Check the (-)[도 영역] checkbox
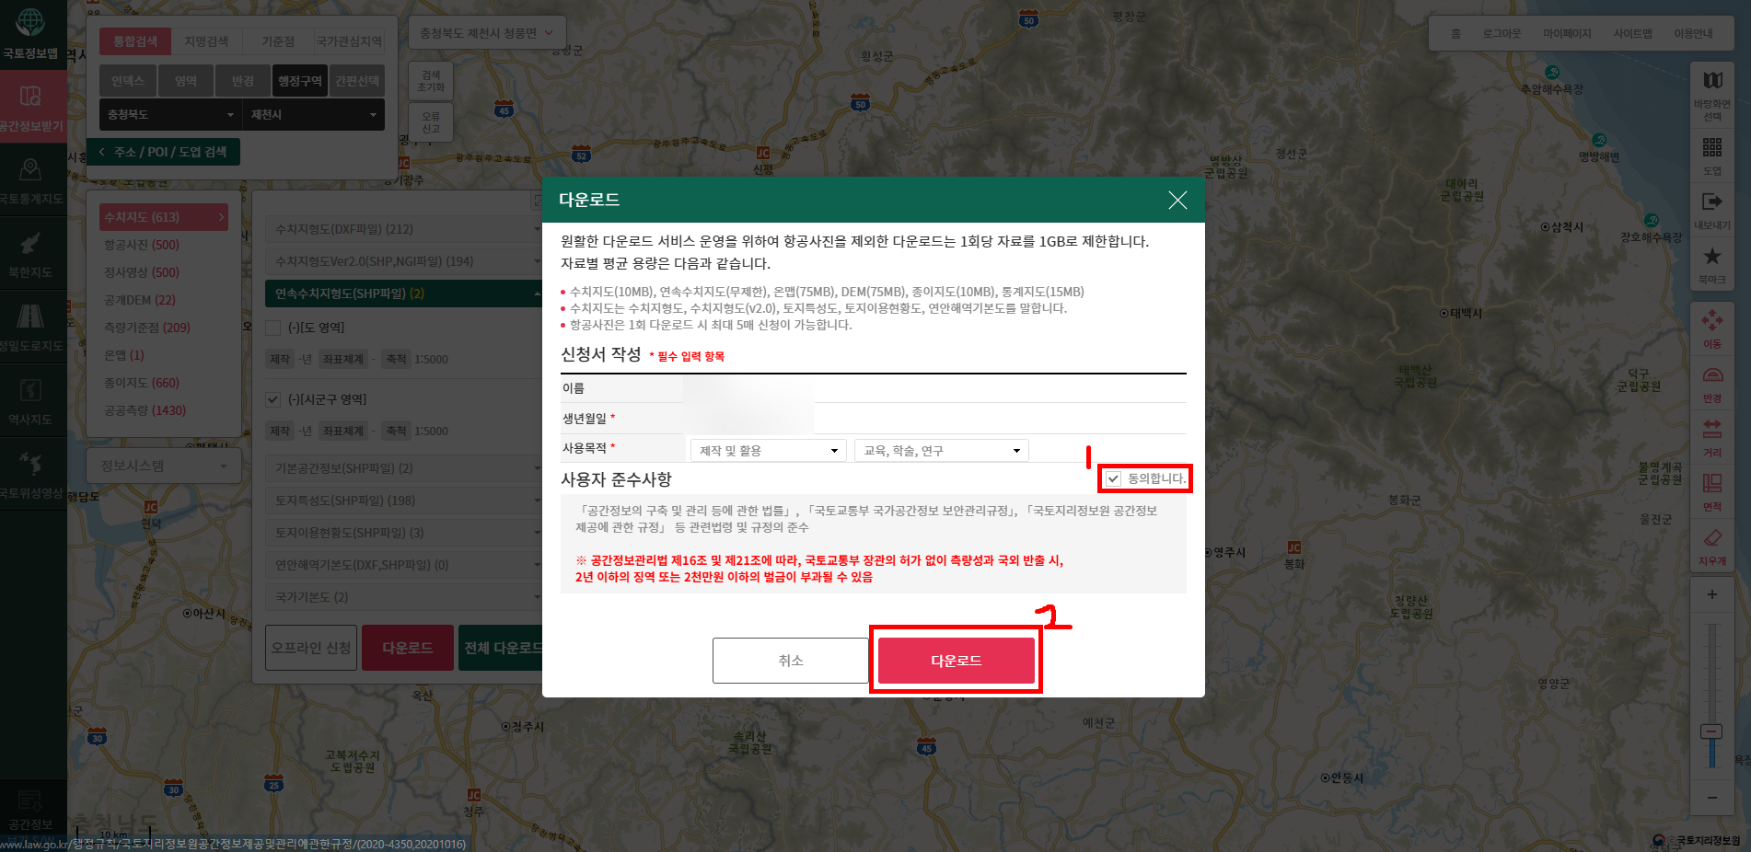This screenshot has width=1751, height=852. point(273,328)
